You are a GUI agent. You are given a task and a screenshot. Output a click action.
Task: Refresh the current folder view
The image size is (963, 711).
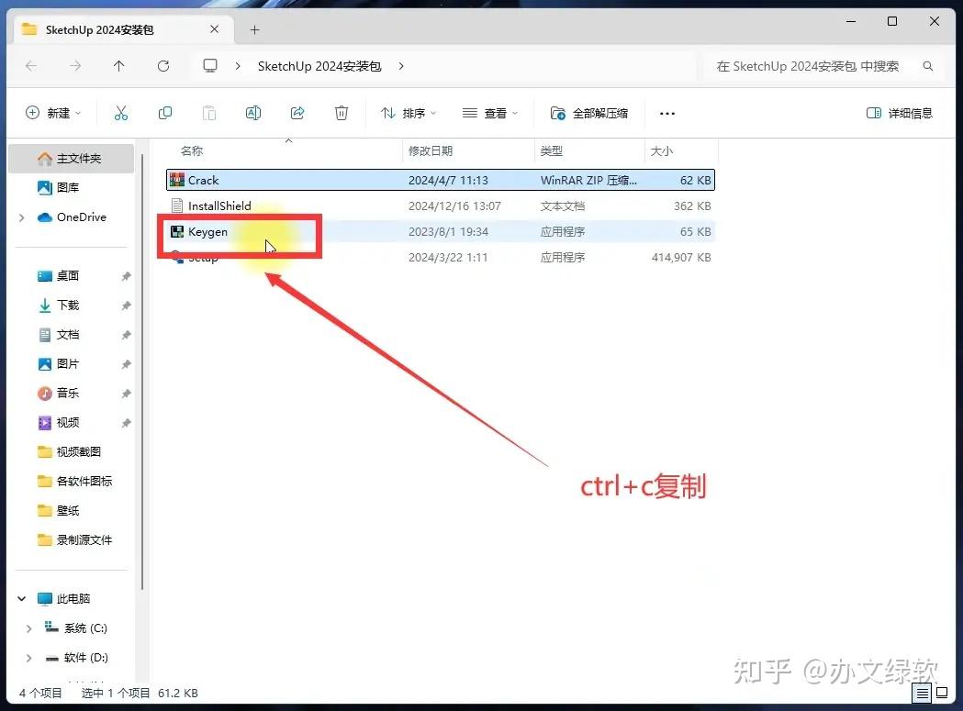163,66
